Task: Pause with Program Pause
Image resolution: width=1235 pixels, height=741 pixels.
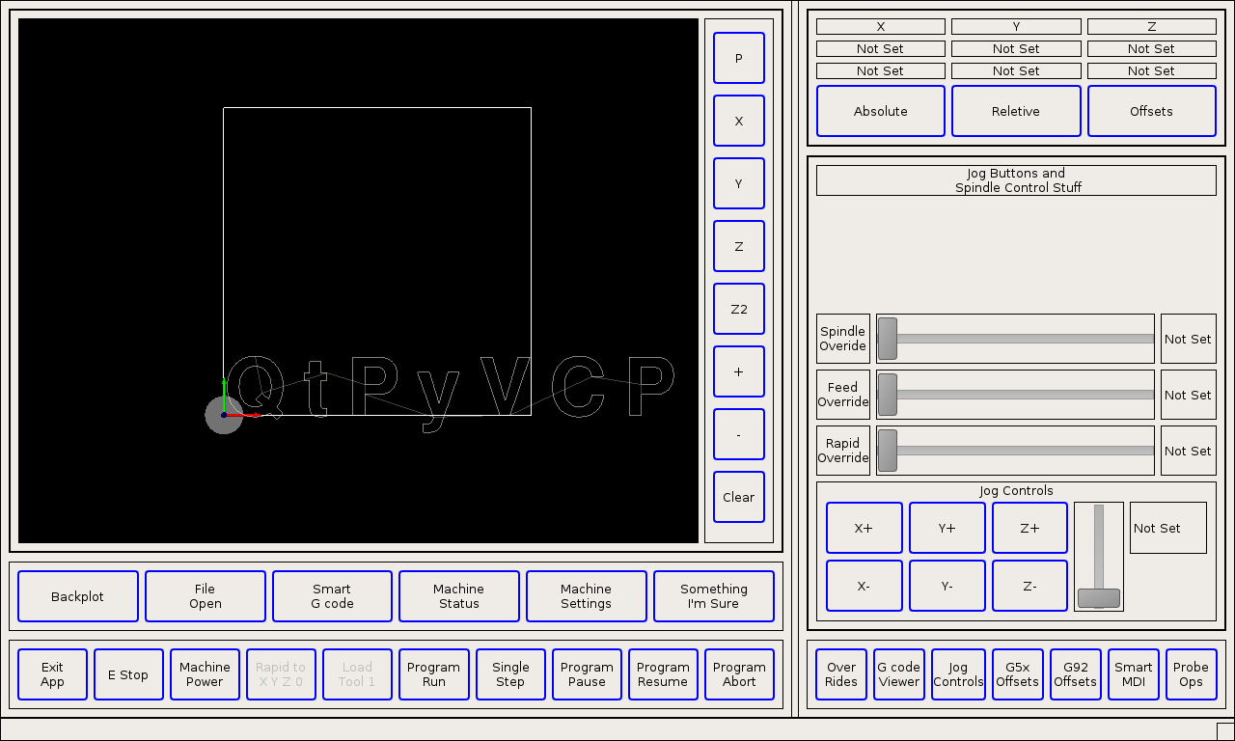Action: (587, 674)
